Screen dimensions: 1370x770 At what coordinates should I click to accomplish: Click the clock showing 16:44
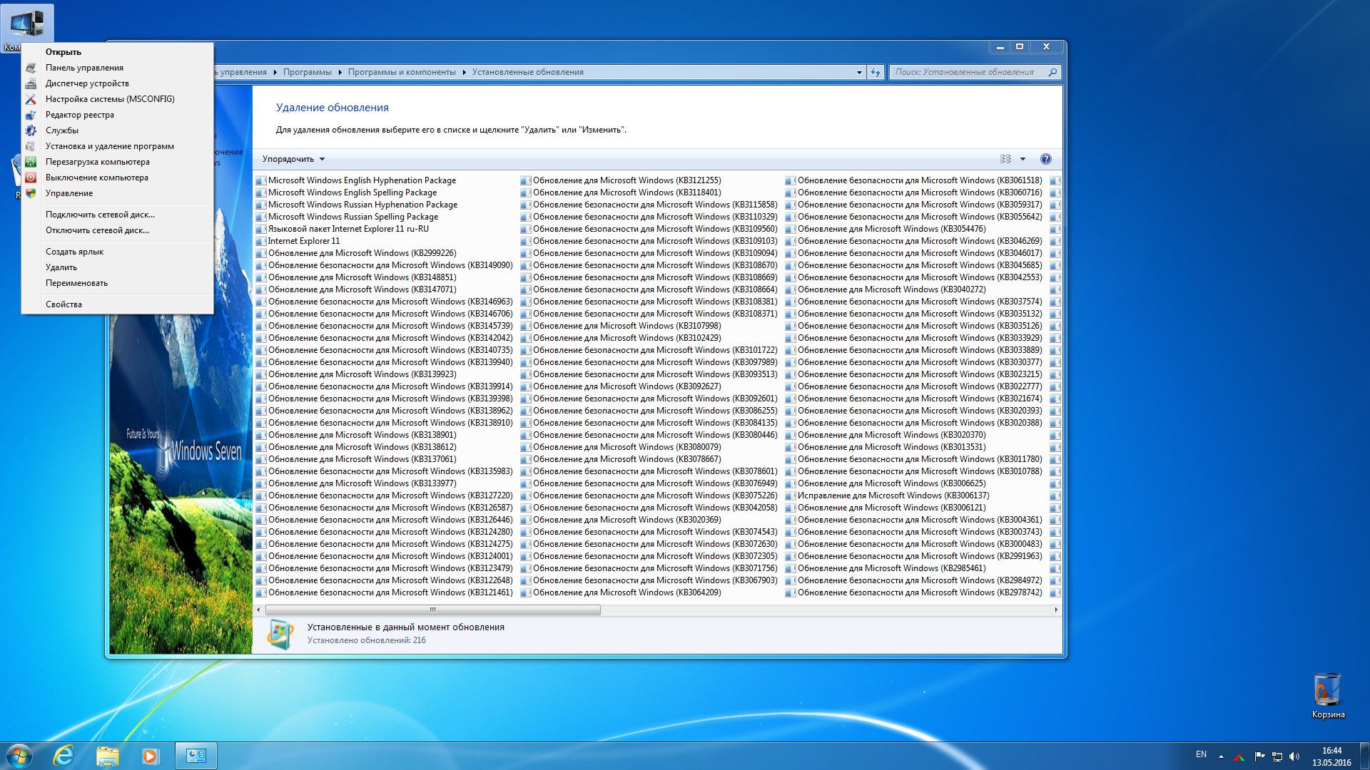(x=1331, y=751)
